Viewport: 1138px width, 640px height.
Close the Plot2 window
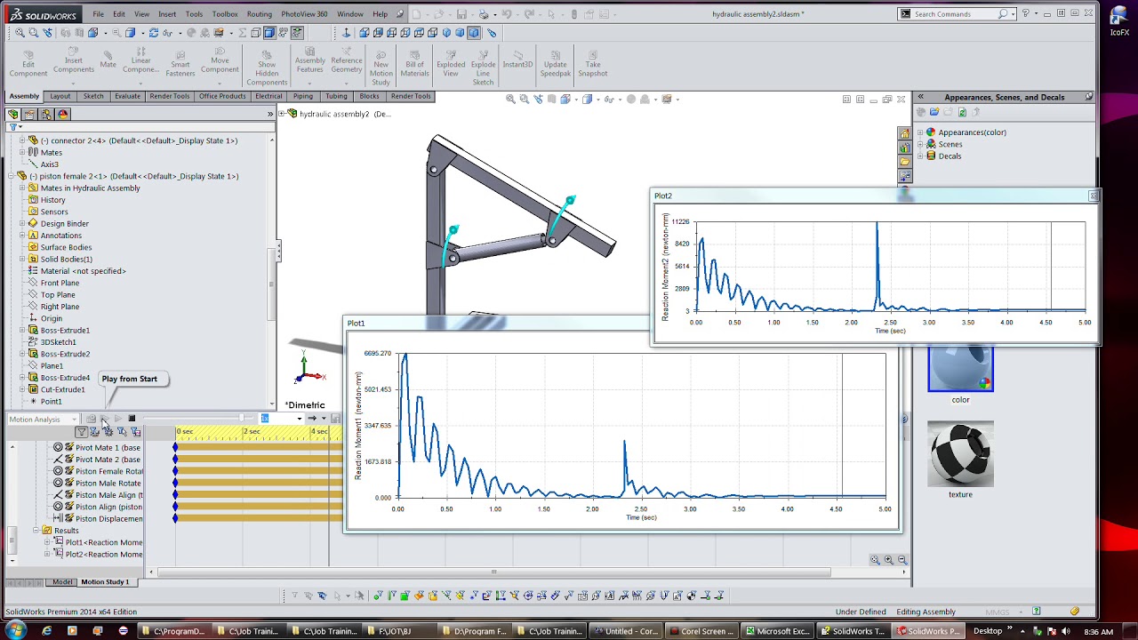1093,196
